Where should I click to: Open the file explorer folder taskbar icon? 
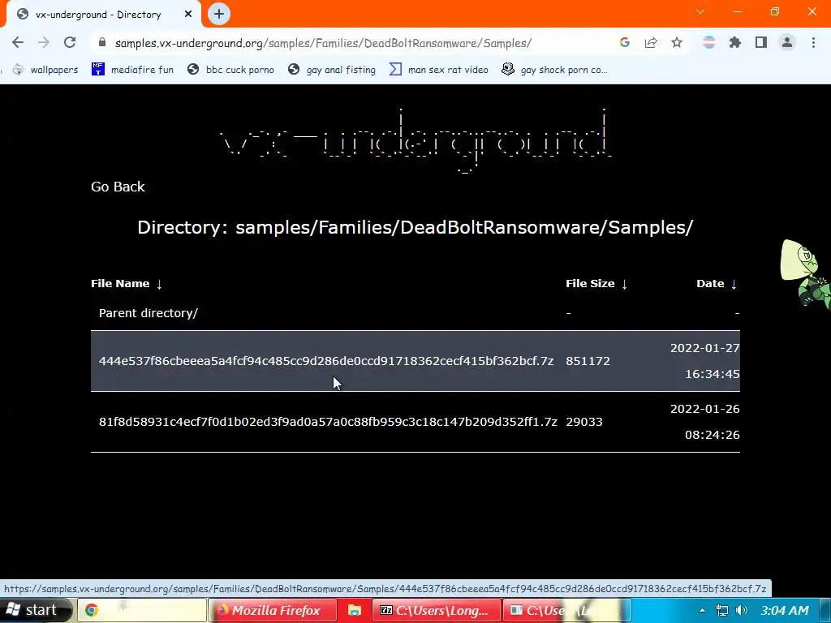click(x=354, y=610)
